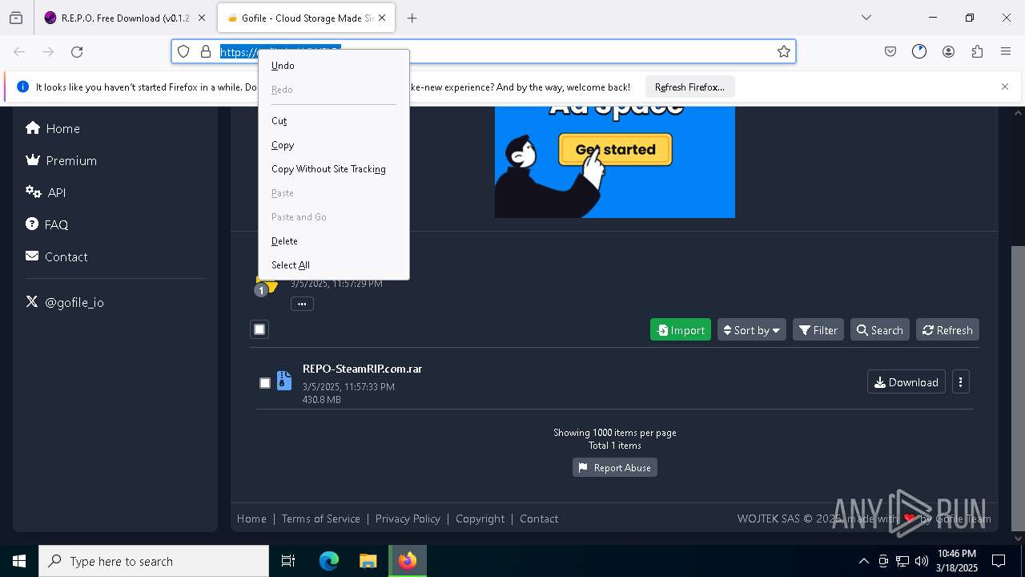Open the FAQ question-mark item

(46, 224)
